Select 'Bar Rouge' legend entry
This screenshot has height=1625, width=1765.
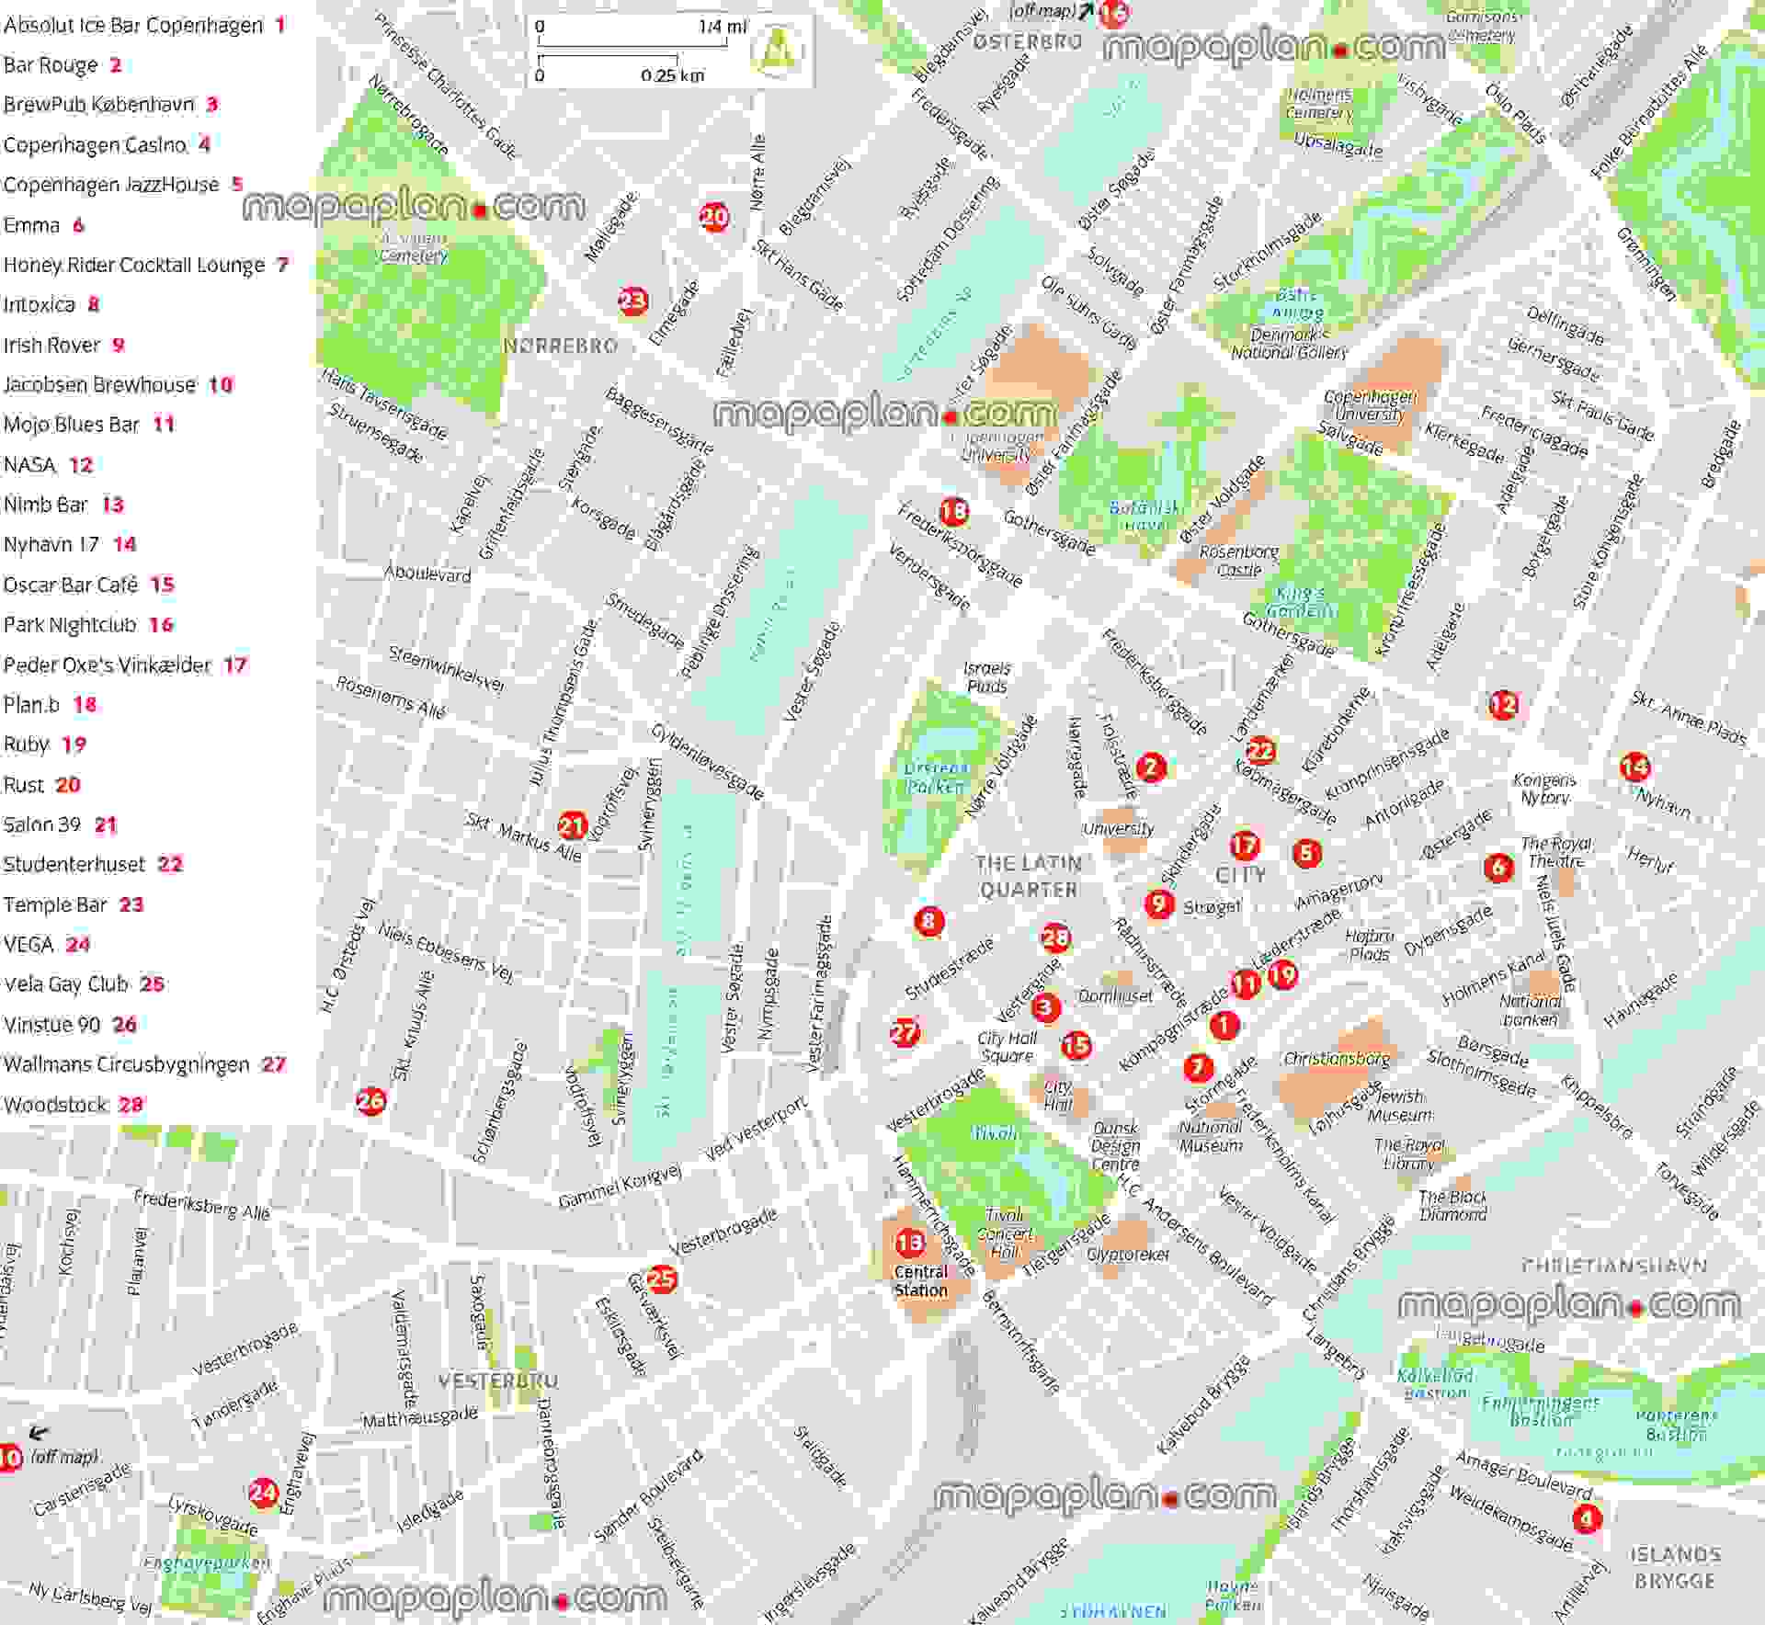point(63,65)
